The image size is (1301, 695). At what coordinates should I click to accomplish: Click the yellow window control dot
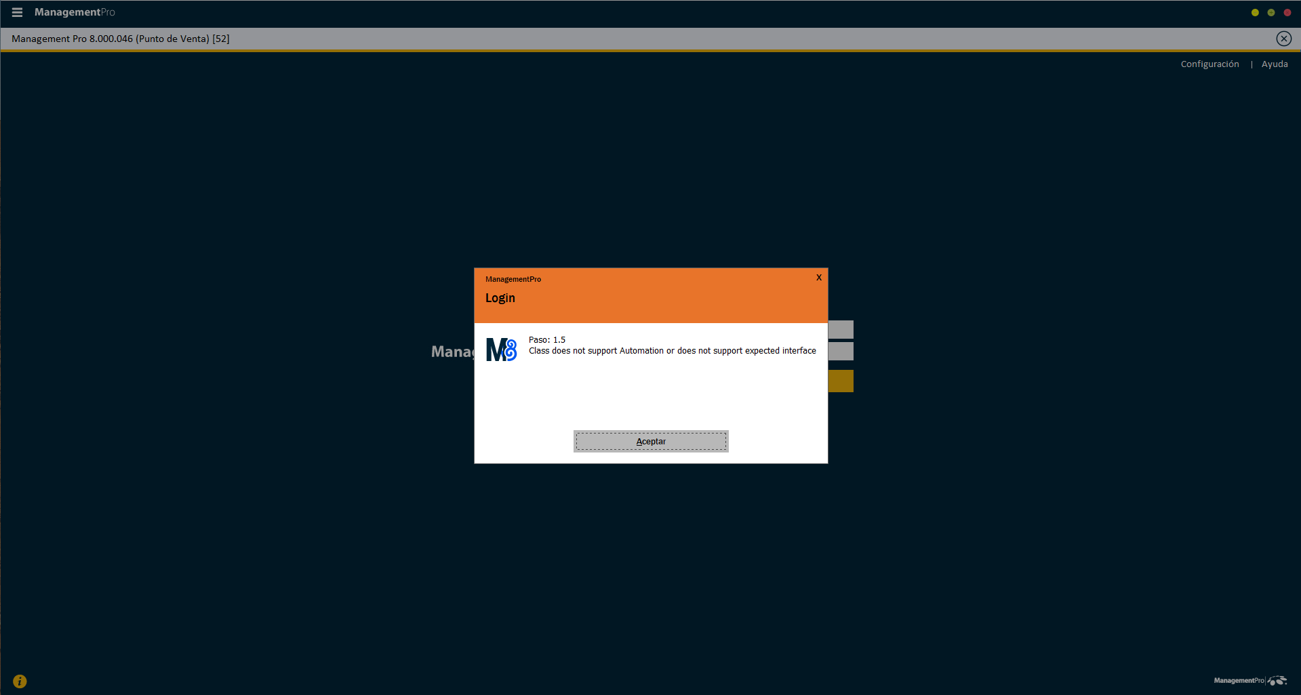1255,12
